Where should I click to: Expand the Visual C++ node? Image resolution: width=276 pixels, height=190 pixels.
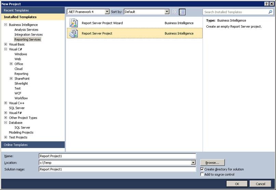[x=5, y=103]
